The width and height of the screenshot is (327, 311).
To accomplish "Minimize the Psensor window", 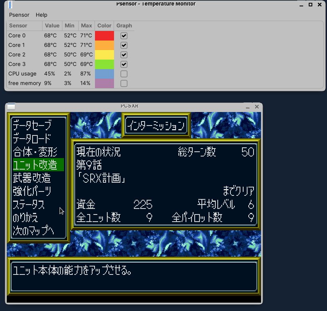I will point(301,5).
